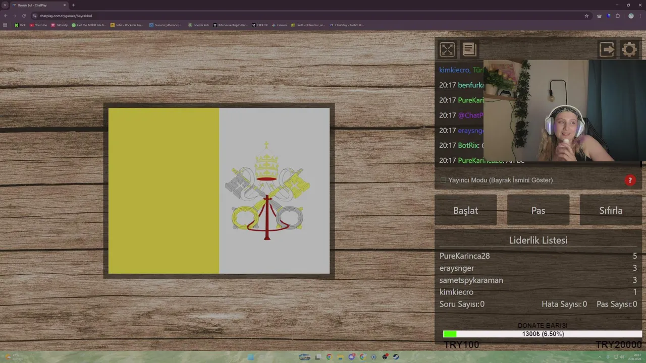This screenshot has height=363, width=646.
Task: Click the benfurka chat message at 20:17
Action: pyautogui.click(x=461, y=85)
